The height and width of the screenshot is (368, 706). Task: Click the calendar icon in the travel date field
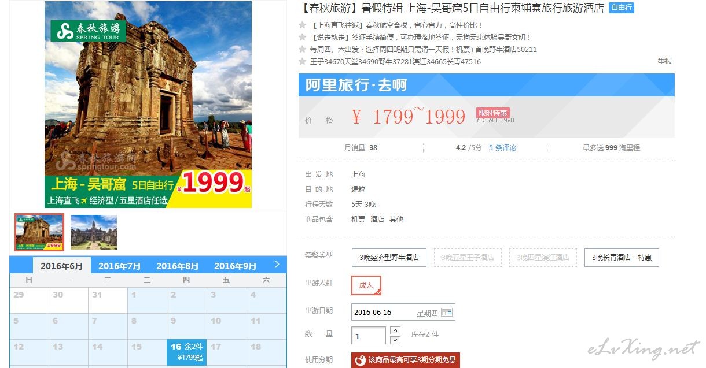(447, 313)
